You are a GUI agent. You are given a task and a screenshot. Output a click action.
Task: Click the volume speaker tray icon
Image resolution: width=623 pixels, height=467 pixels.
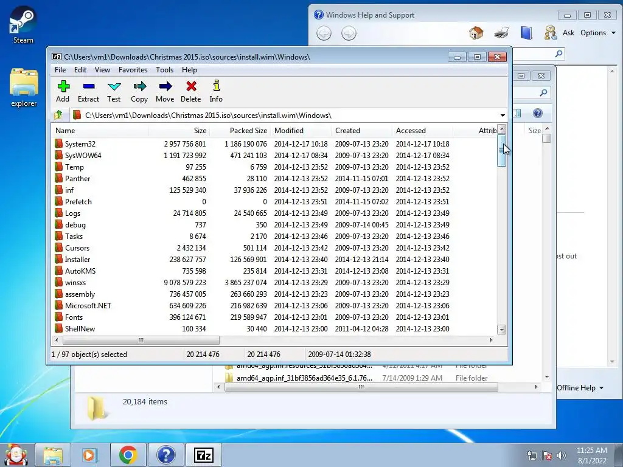pyautogui.click(x=562, y=455)
